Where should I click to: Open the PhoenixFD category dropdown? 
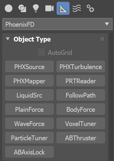click(57, 24)
